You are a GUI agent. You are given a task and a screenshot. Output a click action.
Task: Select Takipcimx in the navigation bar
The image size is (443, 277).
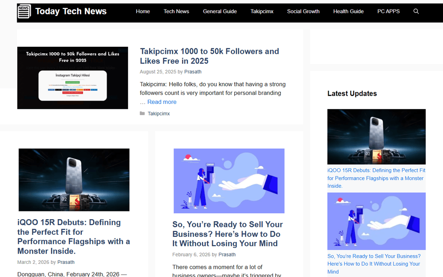[262, 11]
